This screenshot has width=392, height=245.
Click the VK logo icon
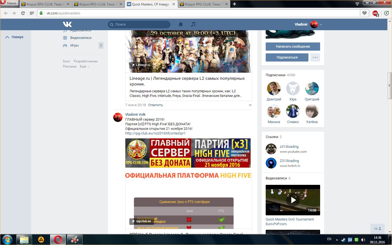point(67,24)
